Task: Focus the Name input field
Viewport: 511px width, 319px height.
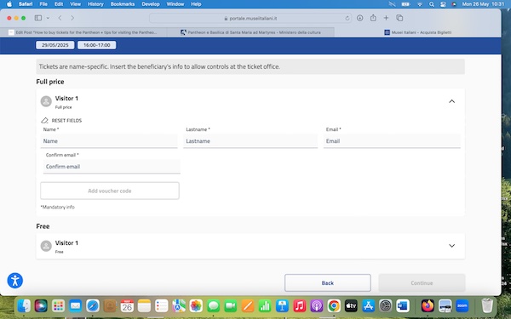Action: coord(109,141)
